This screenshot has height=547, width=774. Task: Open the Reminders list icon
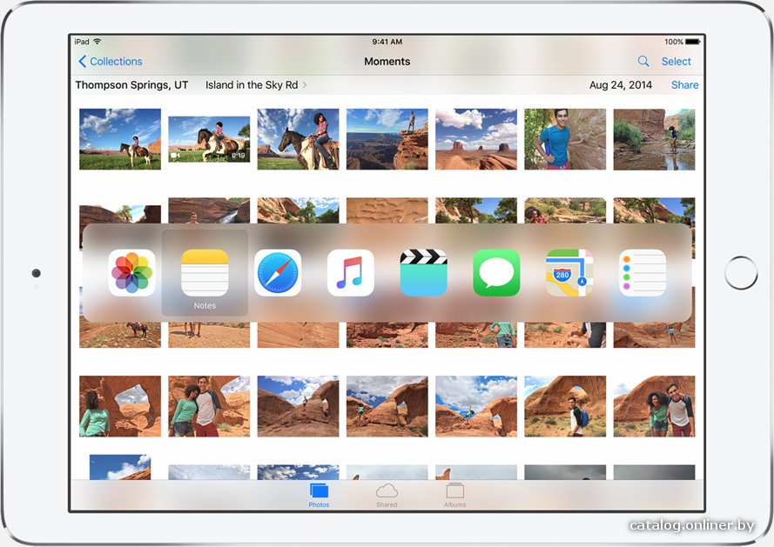tap(643, 273)
